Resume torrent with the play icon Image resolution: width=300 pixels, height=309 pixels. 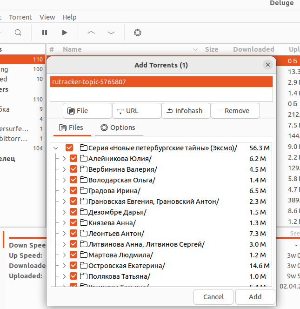[x=65, y=33]
